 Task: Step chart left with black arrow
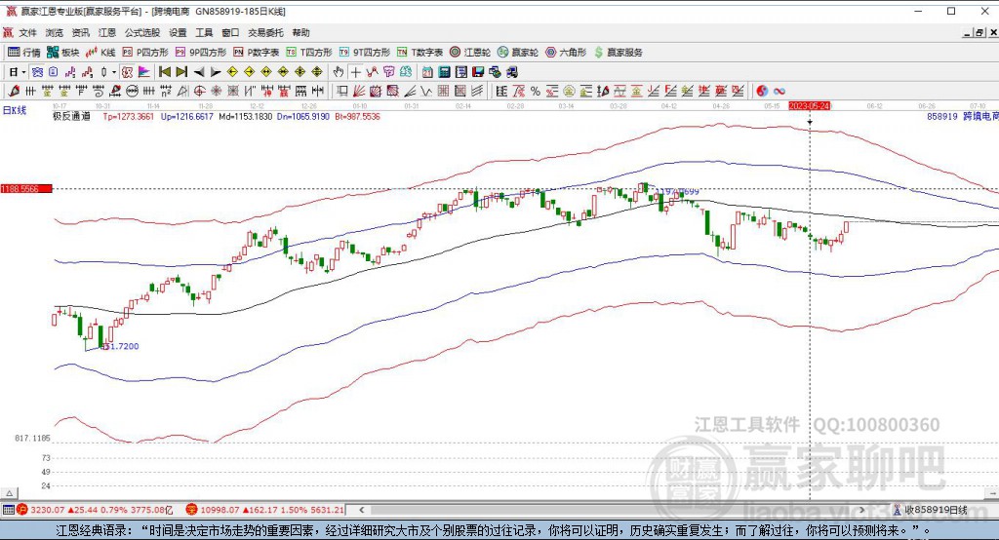coord(199,72)
